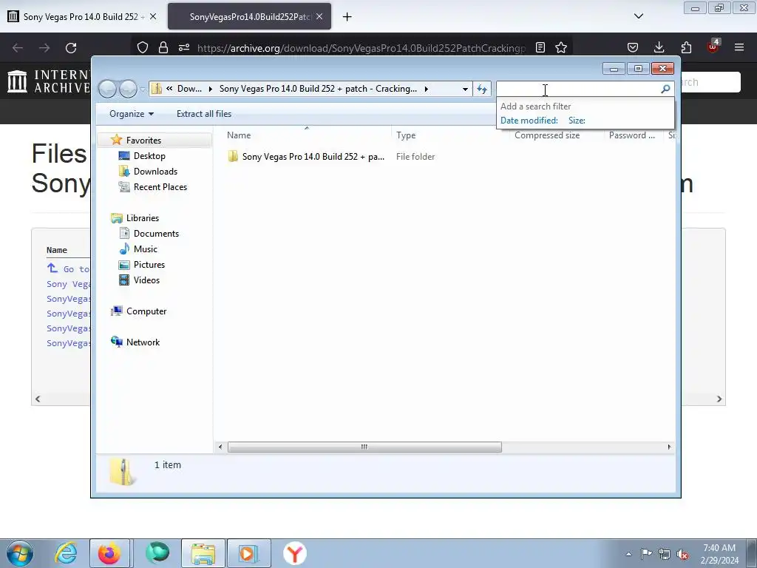The height and width of the screenshot is (568, 757).
Task: Click the file list scroll right arrow
Action: point(669,447)
